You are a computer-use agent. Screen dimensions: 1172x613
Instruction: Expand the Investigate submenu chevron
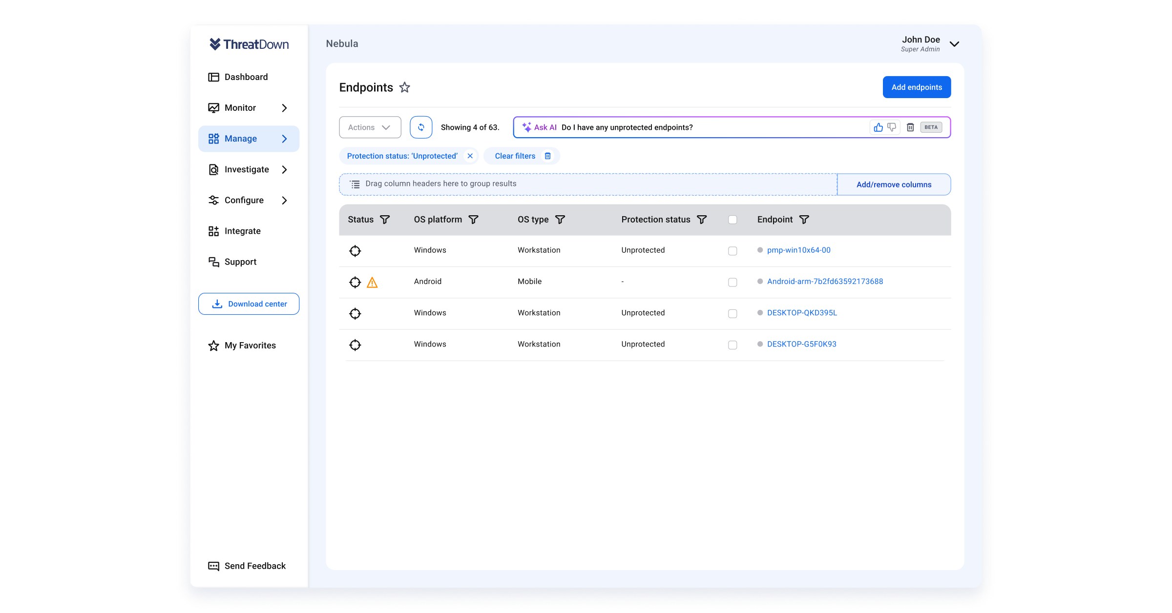[x=284, y=169]
